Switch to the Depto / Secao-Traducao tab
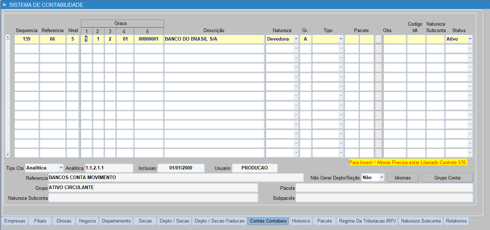The height and width of the screenshot is (230, 490). tap(219, 221)
